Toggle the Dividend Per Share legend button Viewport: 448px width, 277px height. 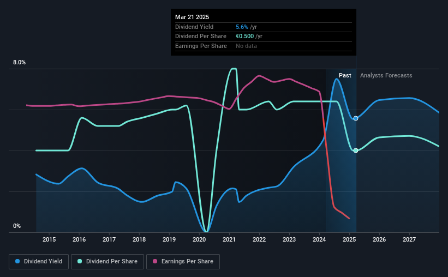(107, 262)
